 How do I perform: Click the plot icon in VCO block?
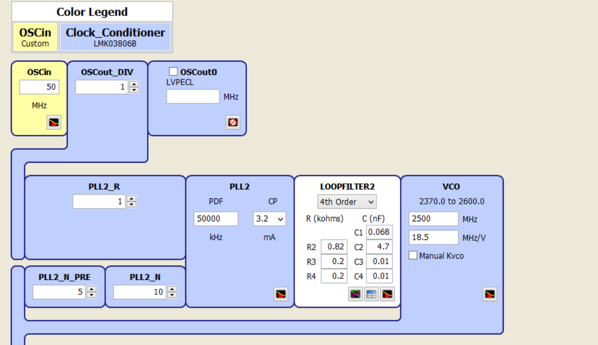point(490,294)
